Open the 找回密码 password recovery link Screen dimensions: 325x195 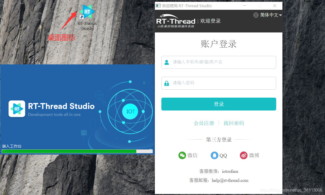[234, 123]
